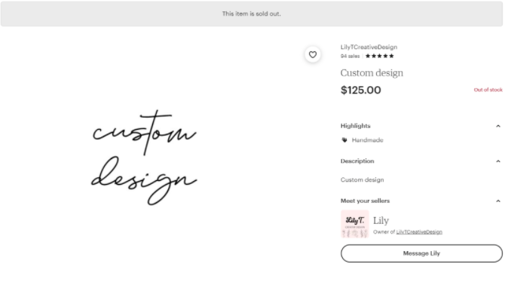This screenshot has width=511, height=282.
Task: Click the 94 sales text
Action: tap(350, 56)
